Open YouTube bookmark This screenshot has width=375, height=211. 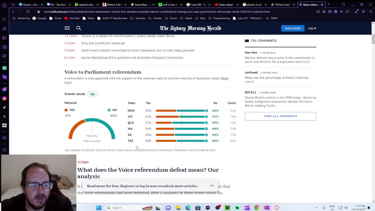[x=72, y=18]
